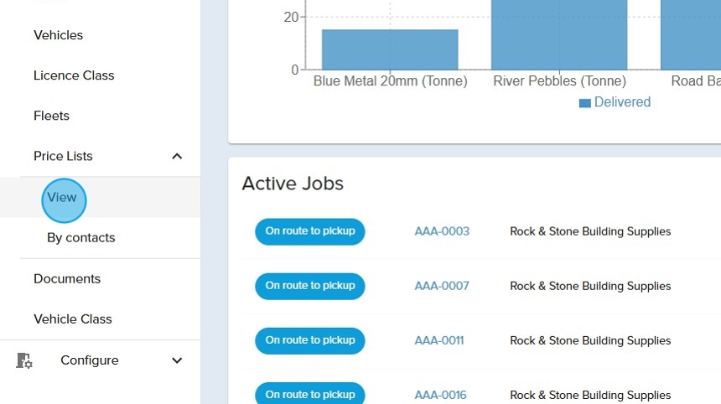This screenshot has width=721, height=404.
Task: Choose By contacts under Price Lists
Action: pos(80,238)
